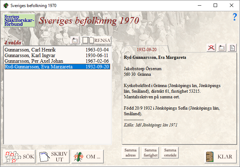240x167 pixels.
Task: Open the OM ... about dialog
Action: tap(87, 156)
